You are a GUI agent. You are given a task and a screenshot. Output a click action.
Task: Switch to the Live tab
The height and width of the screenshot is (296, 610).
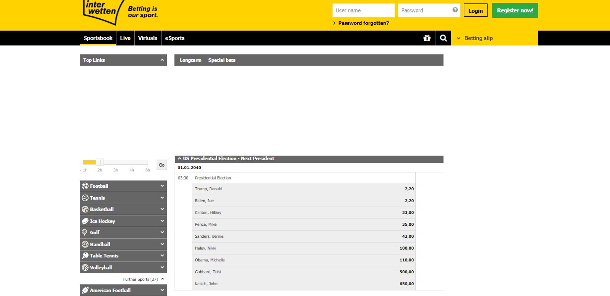(x=125, y=38)
